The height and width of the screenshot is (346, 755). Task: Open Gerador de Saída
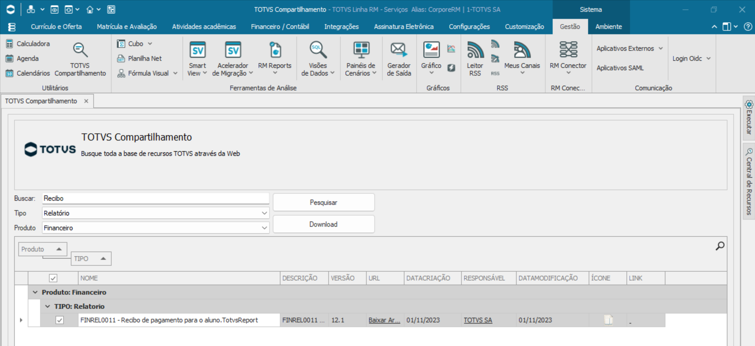pos(399,59)
